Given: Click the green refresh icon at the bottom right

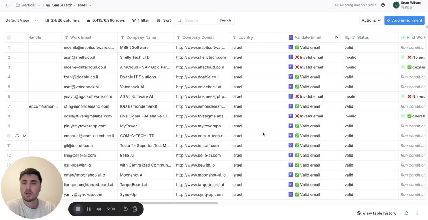Looking at the screenshot, I should (x=406, y=213).
